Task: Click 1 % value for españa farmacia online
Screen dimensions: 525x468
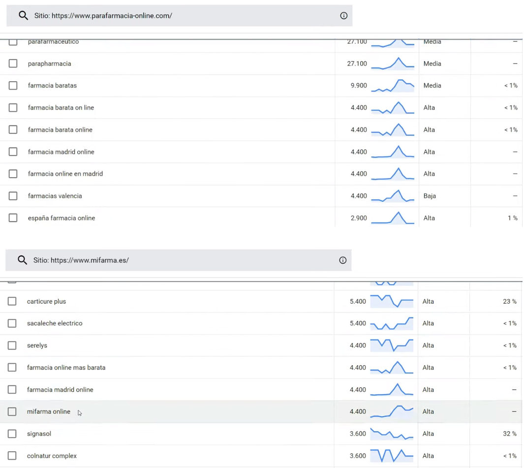Action: point(513,218)
